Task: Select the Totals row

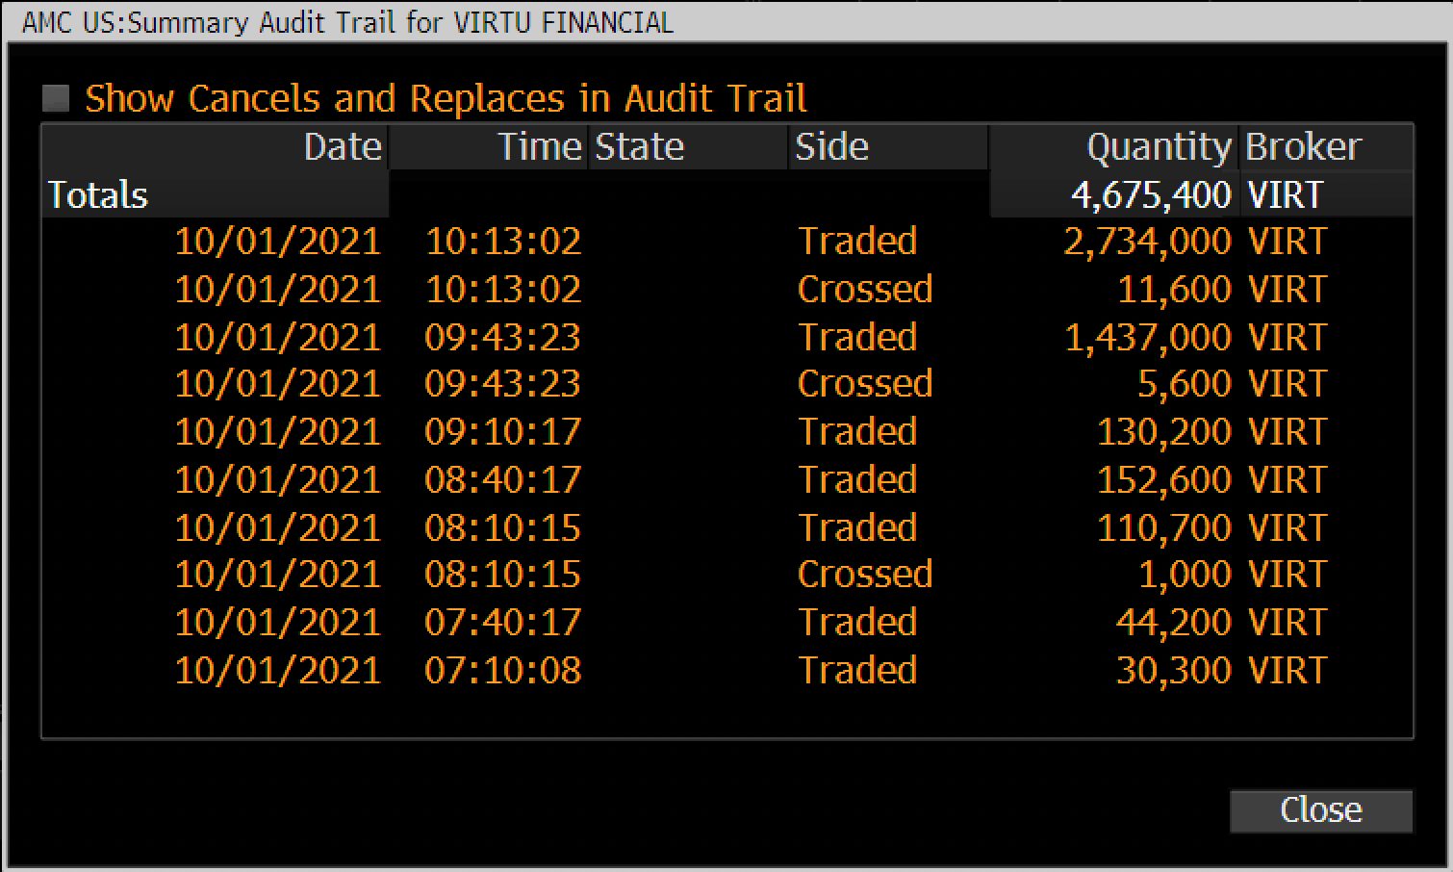Action: click(x=97, y=195)
